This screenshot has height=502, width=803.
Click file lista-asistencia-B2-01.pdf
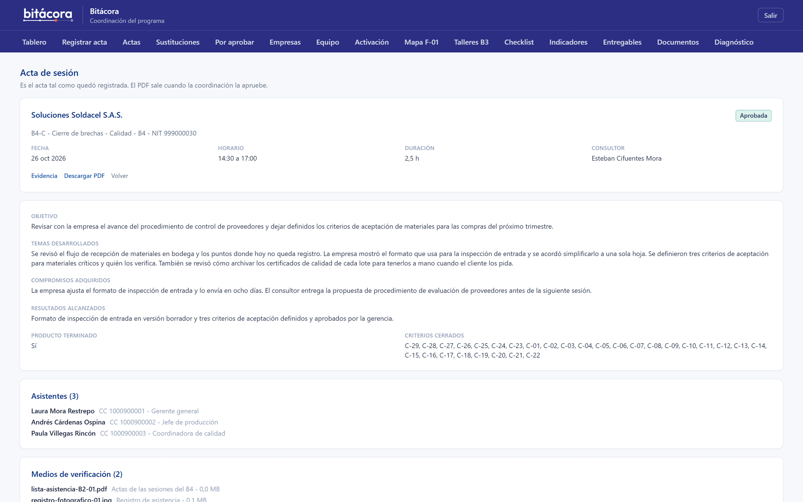tap(69, 489)
